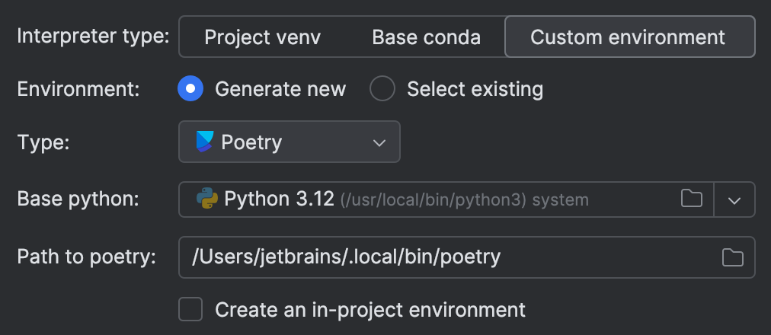771x335 pixels.
Task: Click the Python 3.12 interpreter entry
Action: 280,199
